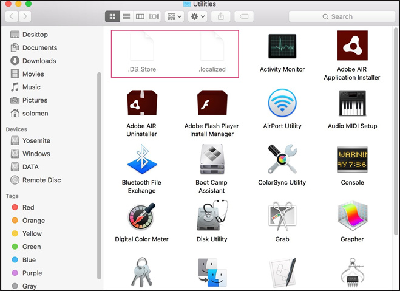Select Windows drive in Devices
400x291 pixels.
pyautogui.click(x=30, y=154)
